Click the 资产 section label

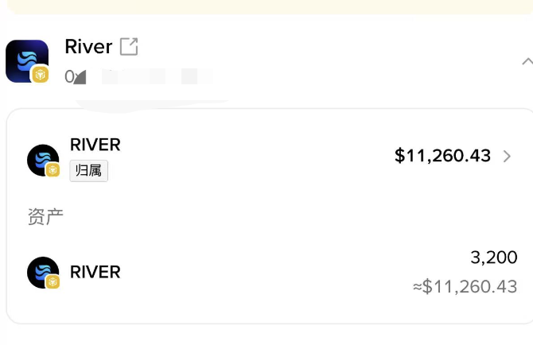[45, 216]
